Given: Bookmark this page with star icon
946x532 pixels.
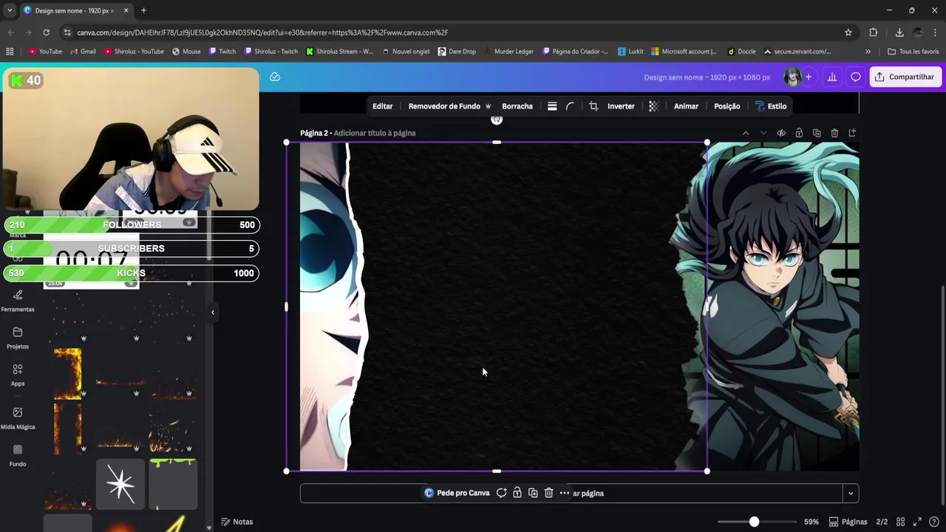Looking at the screenshot, I should [848, 33].
